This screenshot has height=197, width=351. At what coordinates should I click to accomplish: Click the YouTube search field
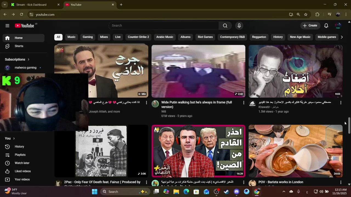point(163,26)
